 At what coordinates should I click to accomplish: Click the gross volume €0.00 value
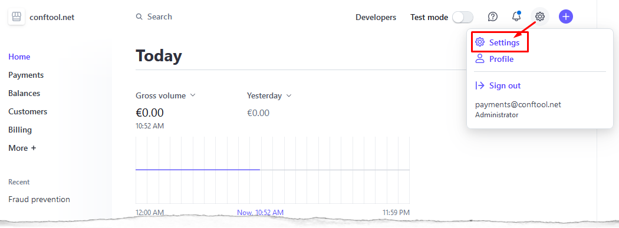tap(150, 113)
